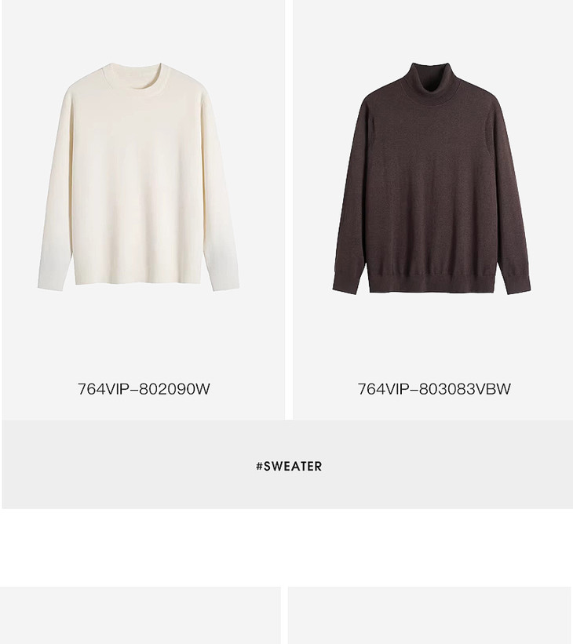This screenshot has height=644, width=573.
Task: Click the 803083VBW suffix of the brown sweater code
Action: point(465,389)
